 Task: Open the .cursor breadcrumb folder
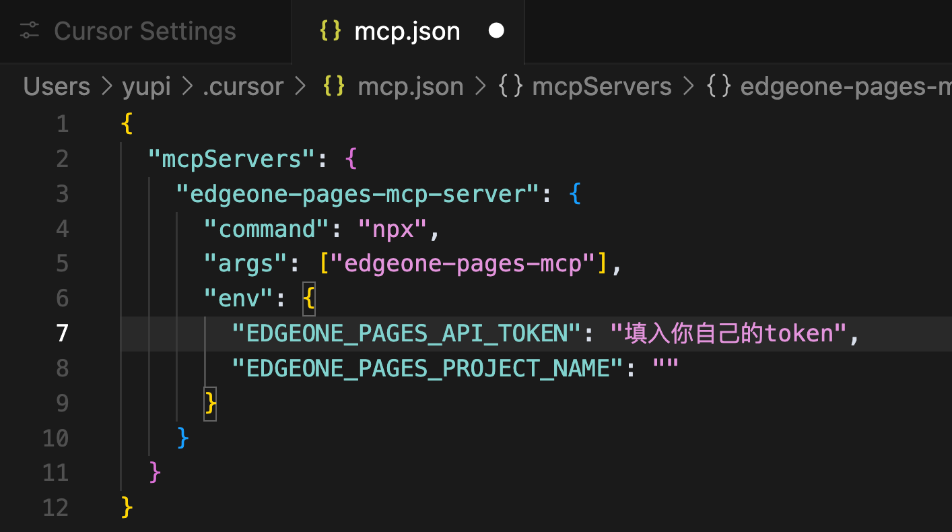click(243, 86)
